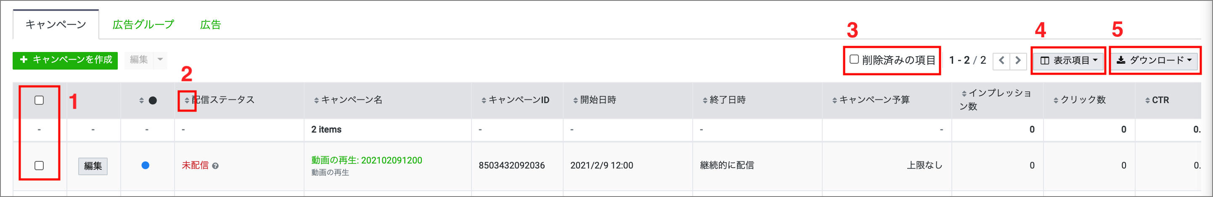Expand the ダウンロード dropdown
Viewport: 1213px width, 197px height.
(1154, 60)
